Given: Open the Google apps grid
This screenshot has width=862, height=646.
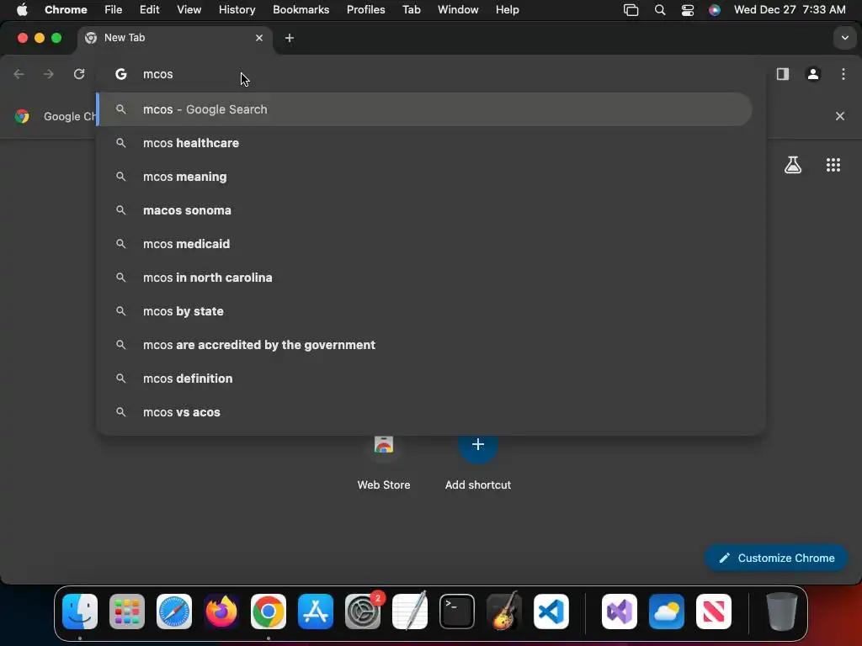Looking at the screenshot, I should [833, 165].
